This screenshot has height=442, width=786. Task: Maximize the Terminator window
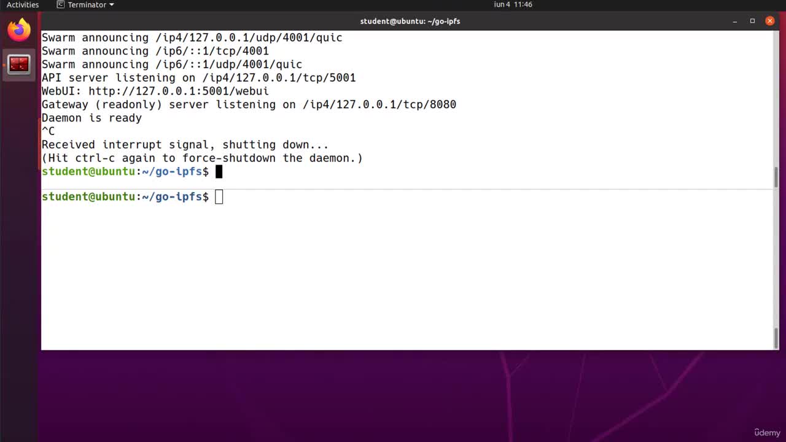click(x=752, y=21)
